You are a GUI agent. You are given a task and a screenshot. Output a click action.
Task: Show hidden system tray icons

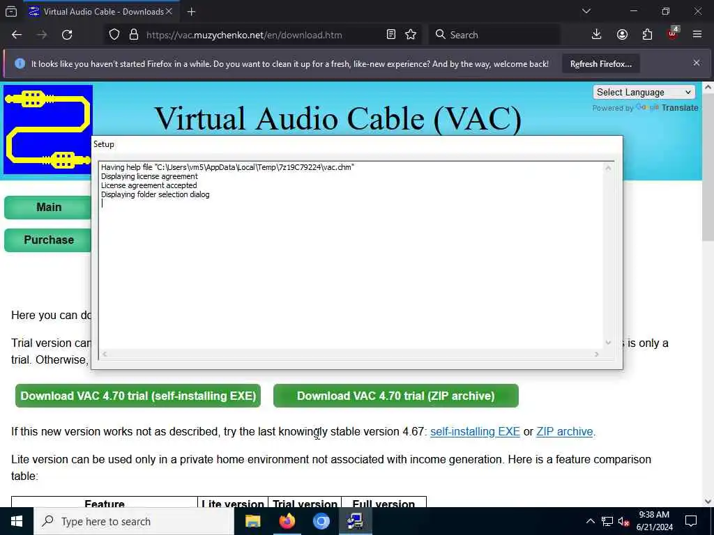590,521
